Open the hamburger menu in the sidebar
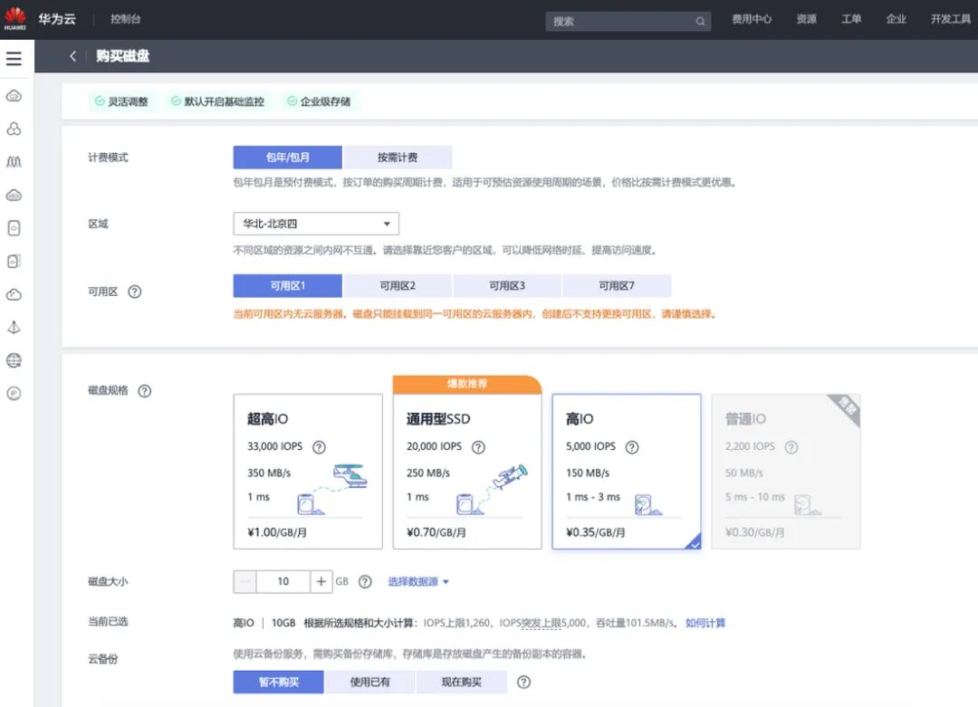978x707 pixels. (x=14, y=59)
